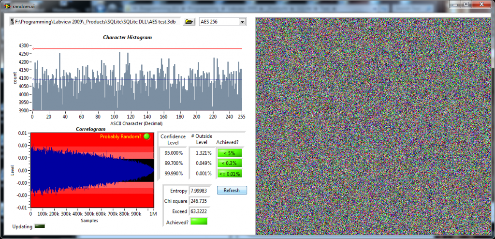This screenshot has width=495, height=239.
Task: Select the Chi square value field
Action: 201,201
